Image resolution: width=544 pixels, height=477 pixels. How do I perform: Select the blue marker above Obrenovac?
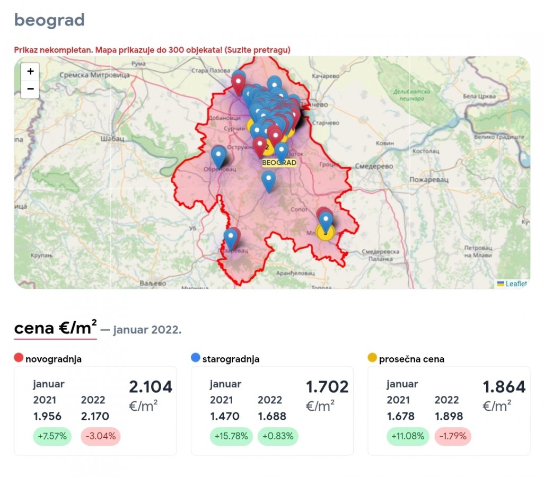tap(218, 154)
